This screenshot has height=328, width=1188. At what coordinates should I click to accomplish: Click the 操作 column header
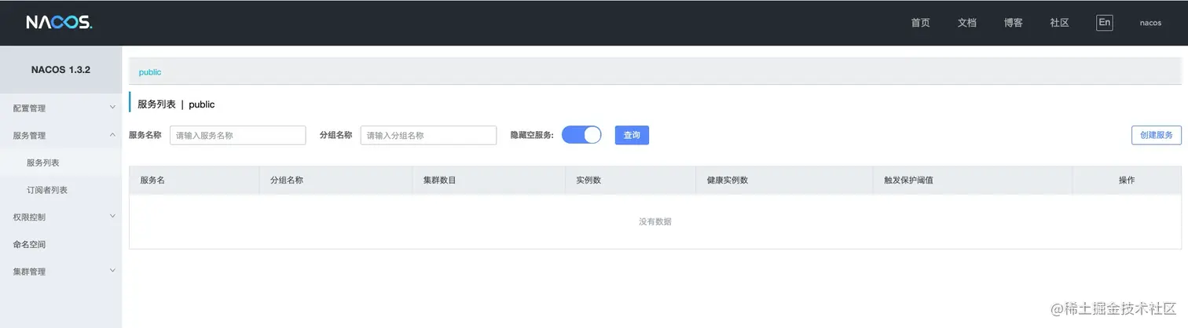[1127, 180]
